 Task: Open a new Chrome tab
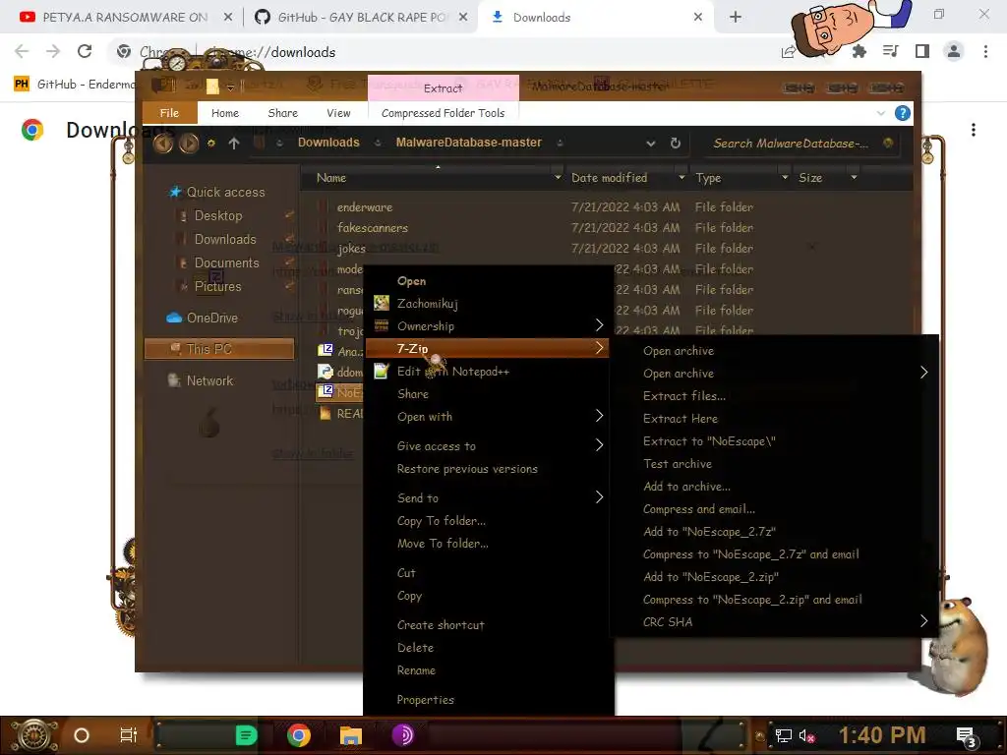[736, 18]
